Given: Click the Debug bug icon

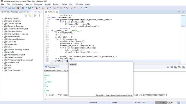Looking at the screenshot, I should (x=23, y=8).
